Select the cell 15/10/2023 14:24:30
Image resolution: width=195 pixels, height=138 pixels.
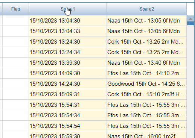pyautogui.click(x=68, y=84)
